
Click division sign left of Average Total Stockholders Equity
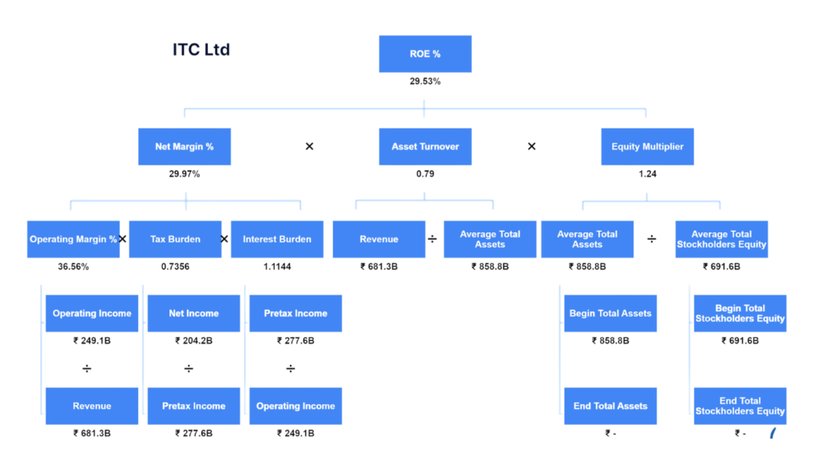[652, 239]
